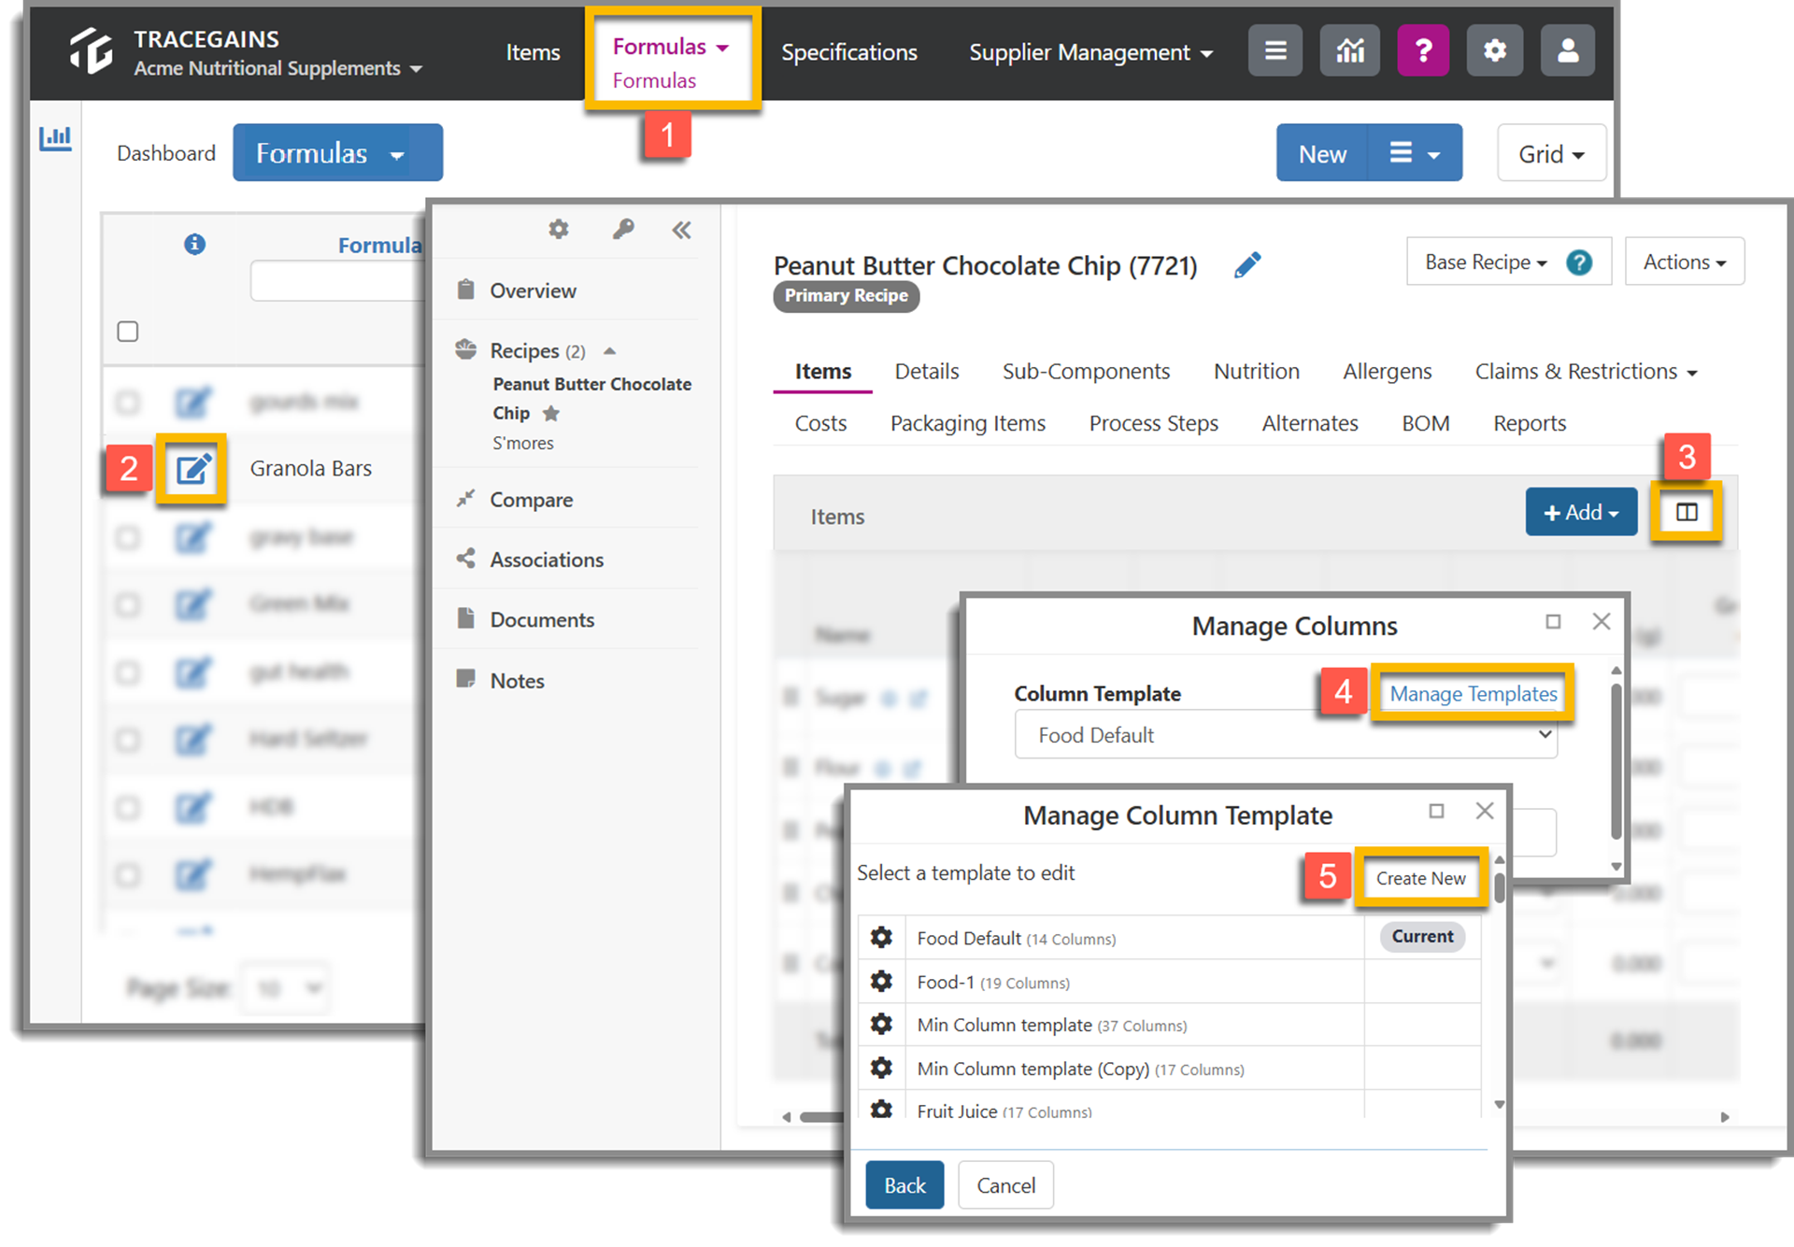Open the help panel icon
The image size is (1794, 1247).
coord(1423,50)
